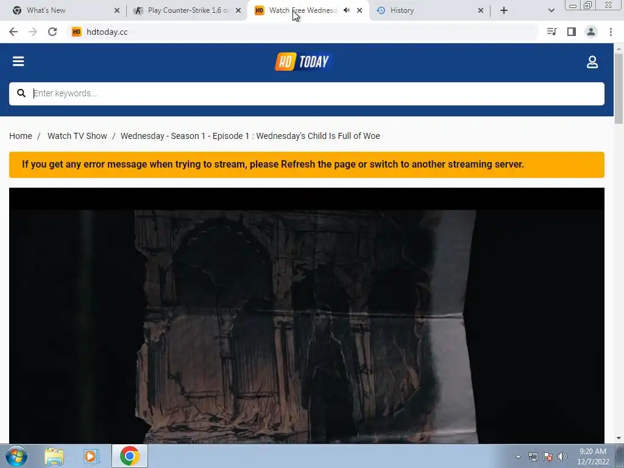Open the user account icon on HDToday
The width and height of the screenshot is (624, 468).
point(592,62)
